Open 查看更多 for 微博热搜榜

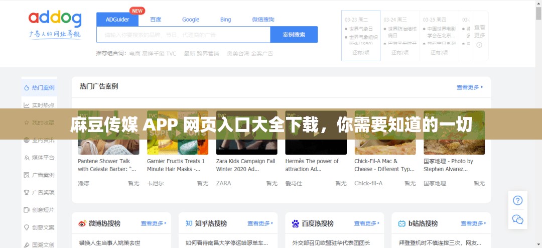coord(154,223)
